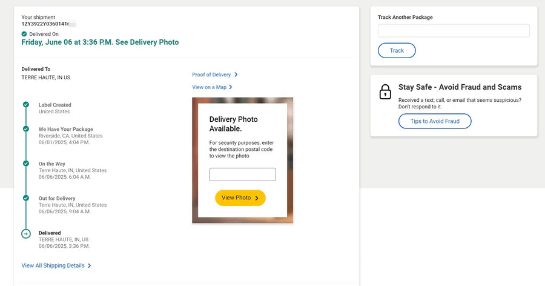Expand View on a Map chevron
Viewport: 545px width, 286px height.
(x=231, y=87)
